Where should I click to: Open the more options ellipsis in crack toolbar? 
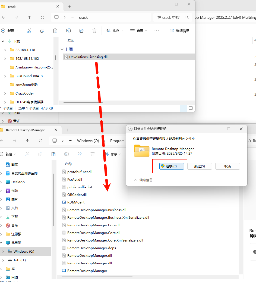[157, 31]
